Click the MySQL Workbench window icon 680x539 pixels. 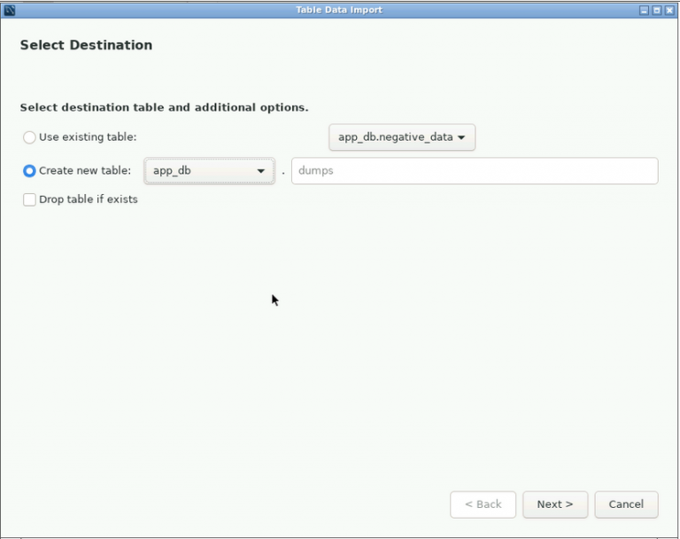pyautogui.click(x=10, y=10)
